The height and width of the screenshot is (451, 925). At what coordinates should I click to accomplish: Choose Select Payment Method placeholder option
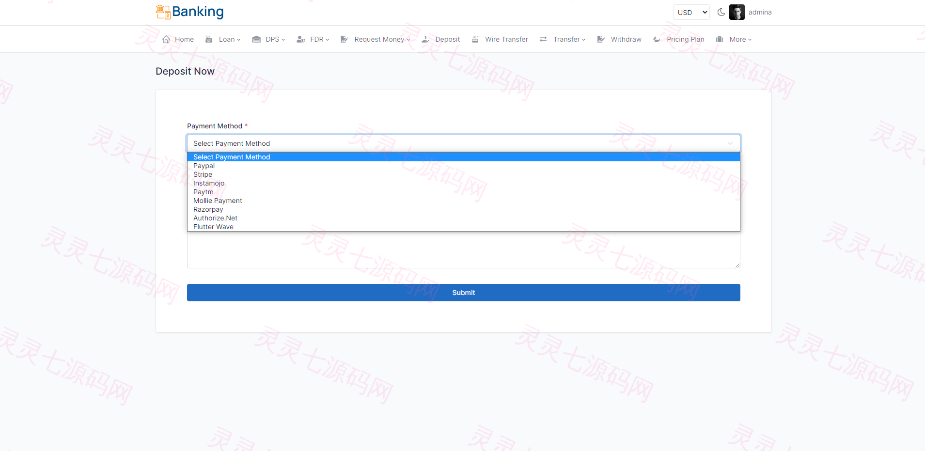click(x=464, y=157)
